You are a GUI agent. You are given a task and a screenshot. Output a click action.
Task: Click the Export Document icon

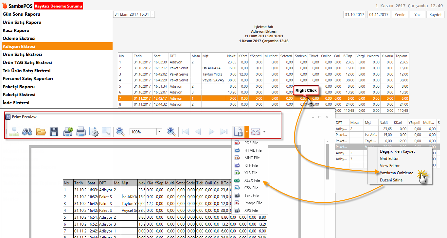click(x=238, y=132)
